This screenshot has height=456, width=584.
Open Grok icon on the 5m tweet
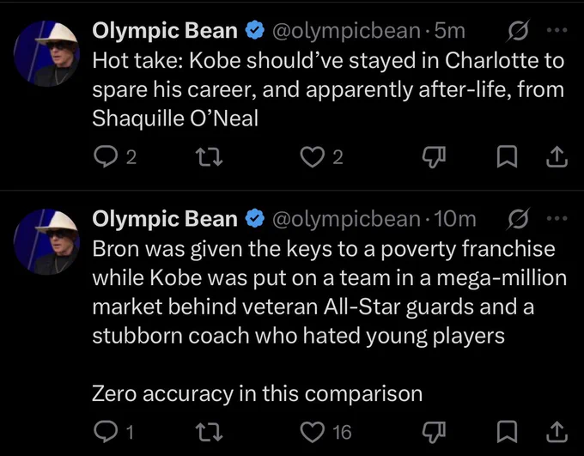point(518,31)
